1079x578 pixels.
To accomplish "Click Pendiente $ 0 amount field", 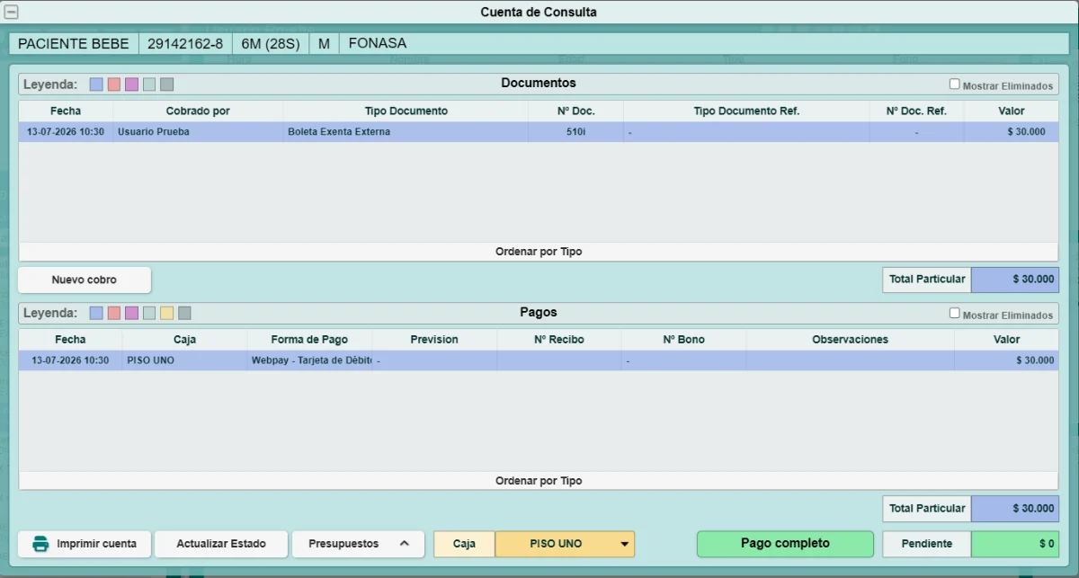I will (x=1015, y=544).
